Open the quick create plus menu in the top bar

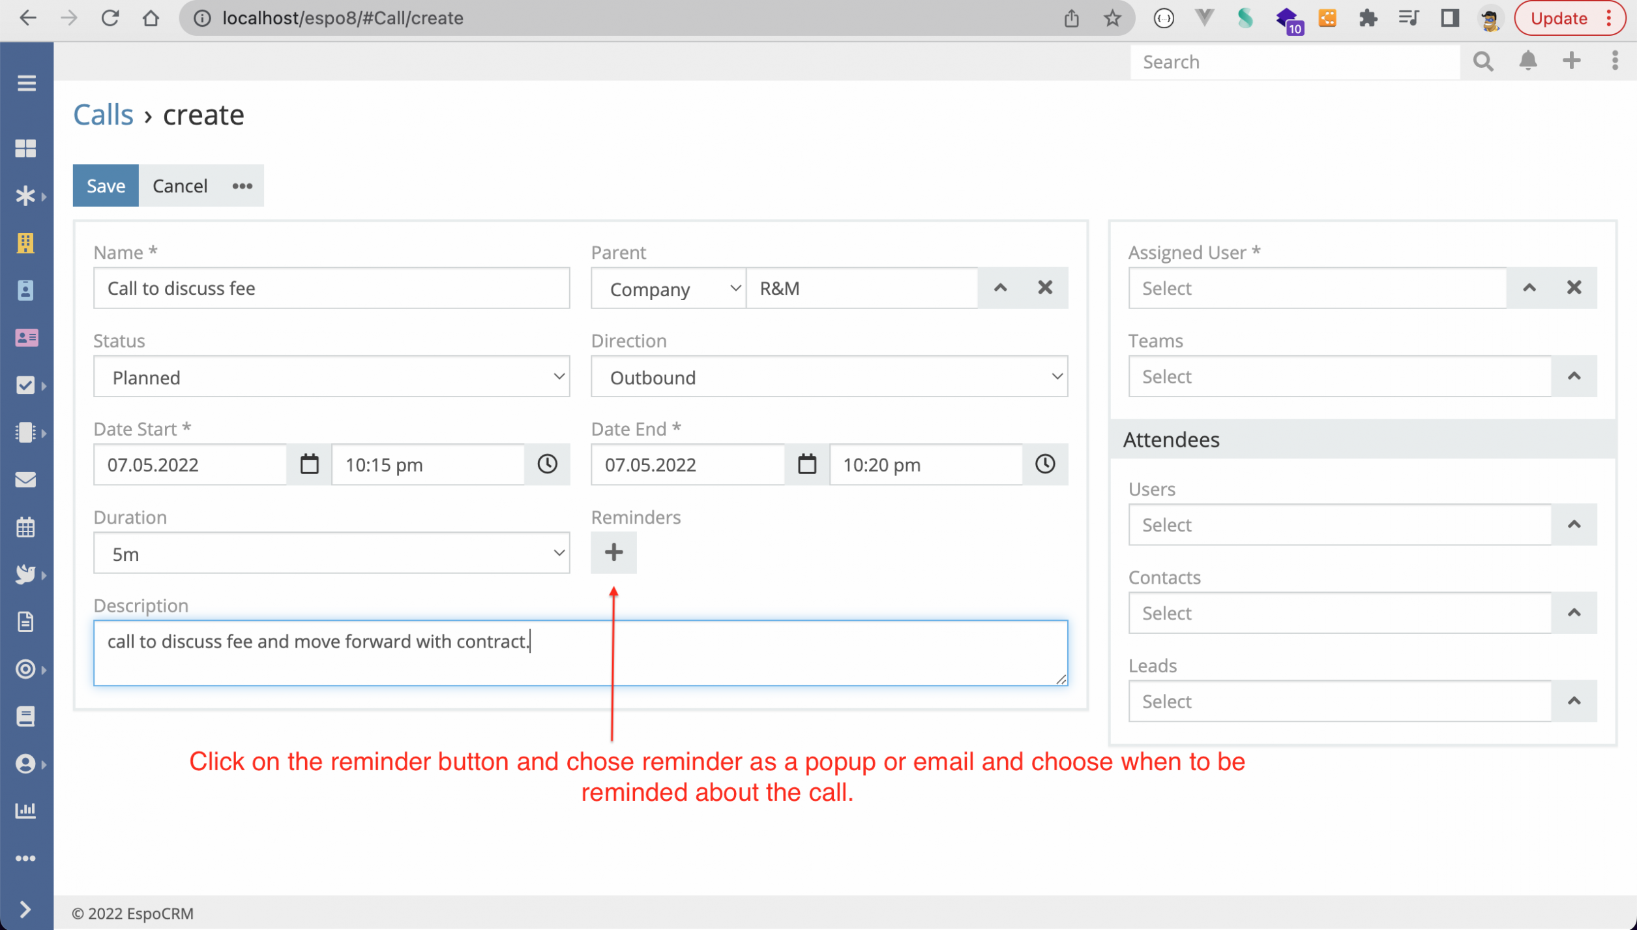1571,61
